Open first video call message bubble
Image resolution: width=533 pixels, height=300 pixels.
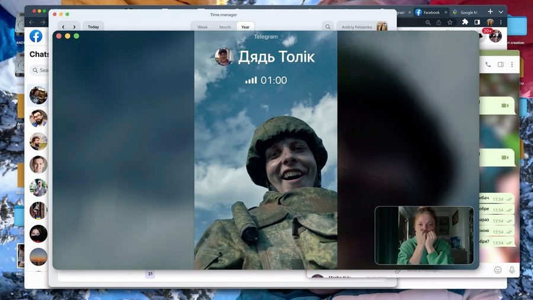497,106
